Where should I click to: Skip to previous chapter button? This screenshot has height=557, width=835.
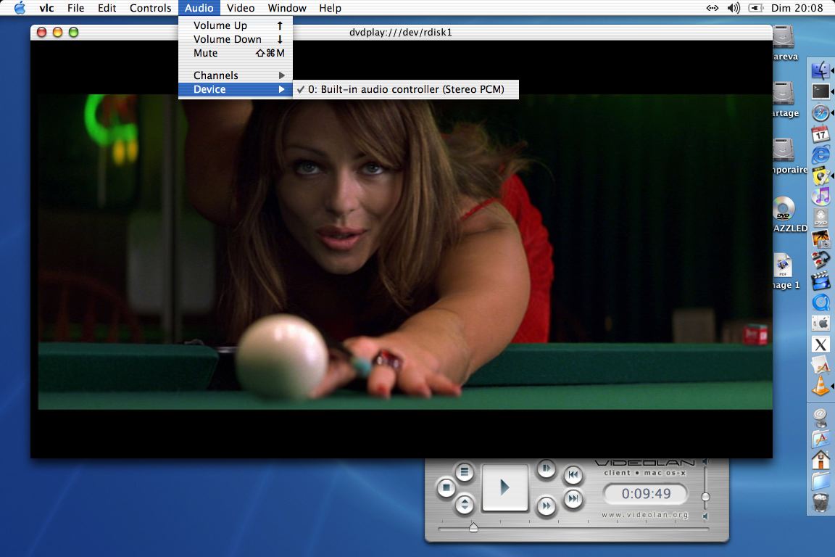(x=573, y=475)
